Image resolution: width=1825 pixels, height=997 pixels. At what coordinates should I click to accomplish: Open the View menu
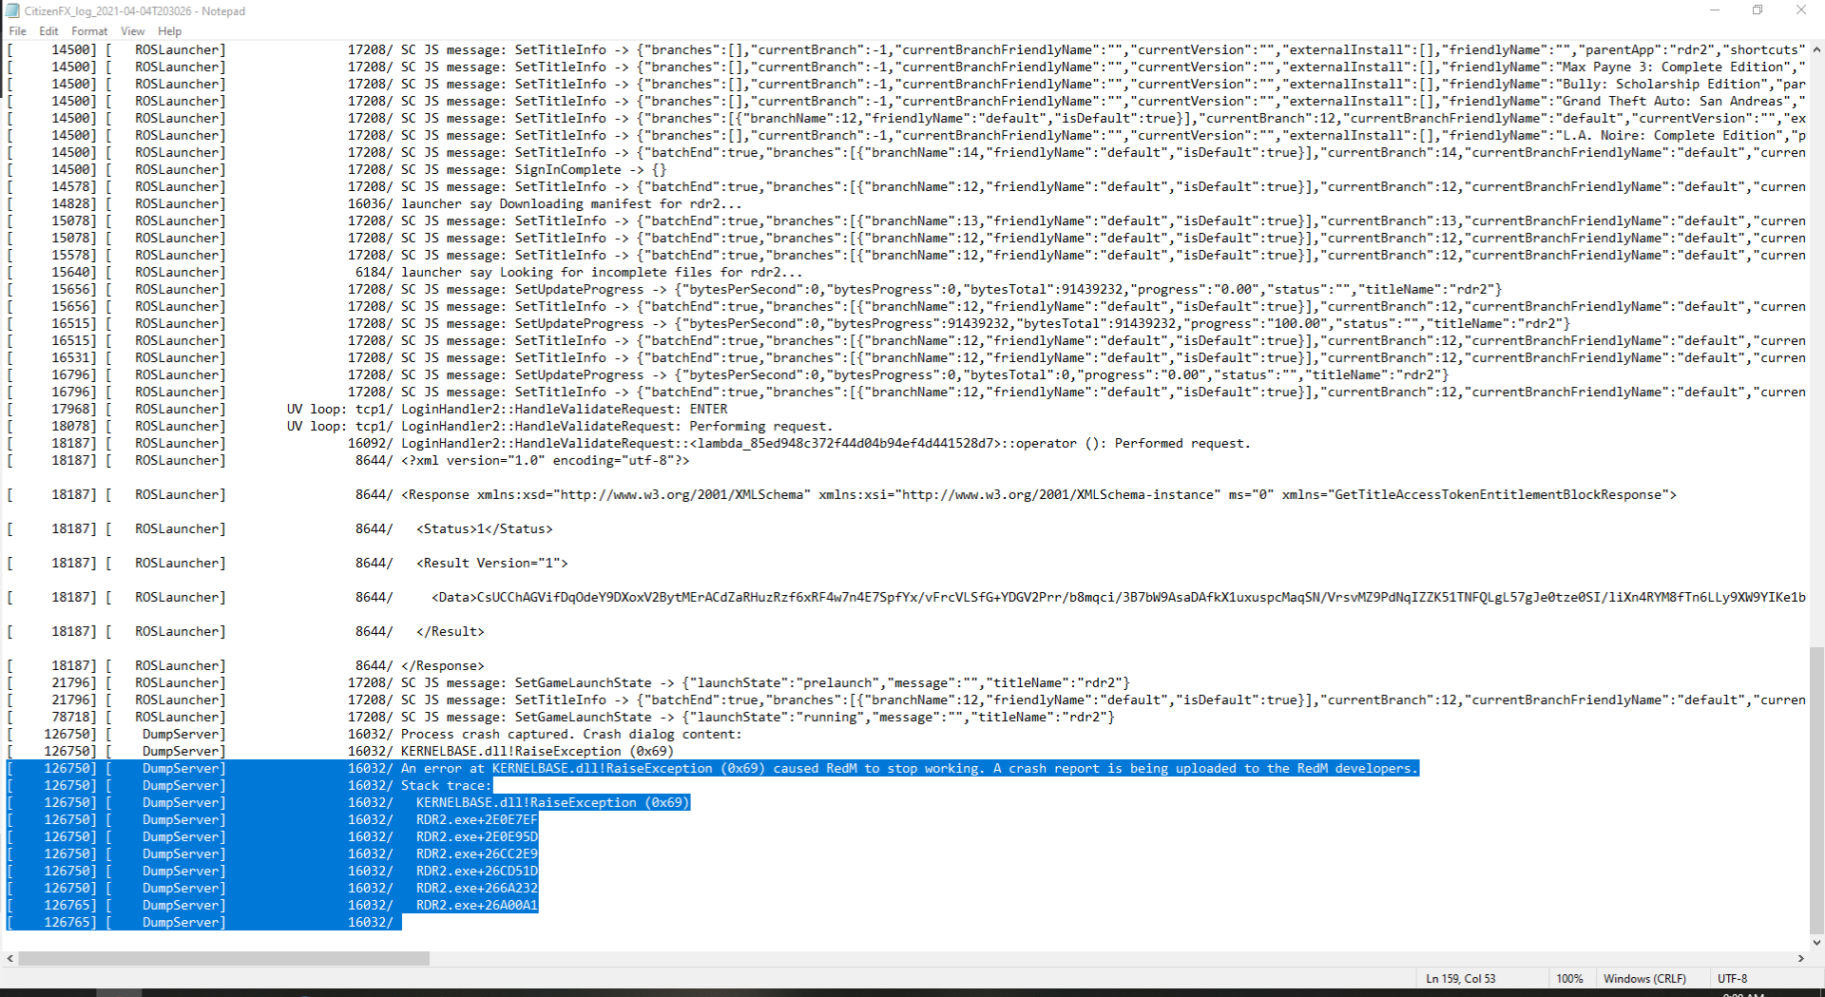[132, 30]
